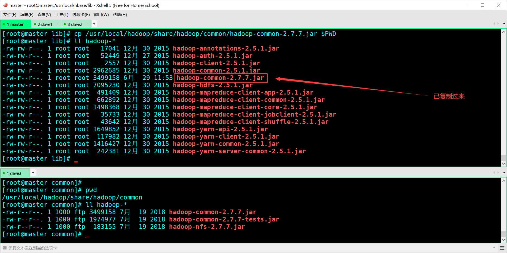Minimize the Xshell window
507x253 pixels.
pyautogui.click(x=467, y=5)
